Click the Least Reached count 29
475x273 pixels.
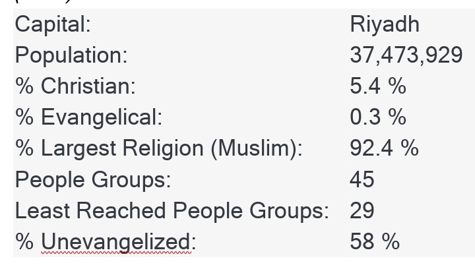click(x=362, y=210)
